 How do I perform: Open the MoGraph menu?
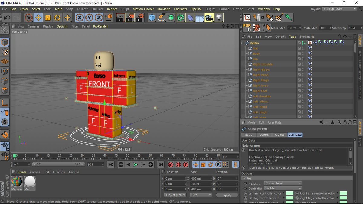point(164,9)
